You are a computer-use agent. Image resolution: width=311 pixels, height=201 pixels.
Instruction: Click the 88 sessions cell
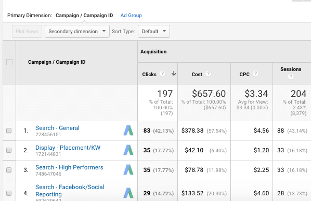pyautogui.click(x=281, y=131)
